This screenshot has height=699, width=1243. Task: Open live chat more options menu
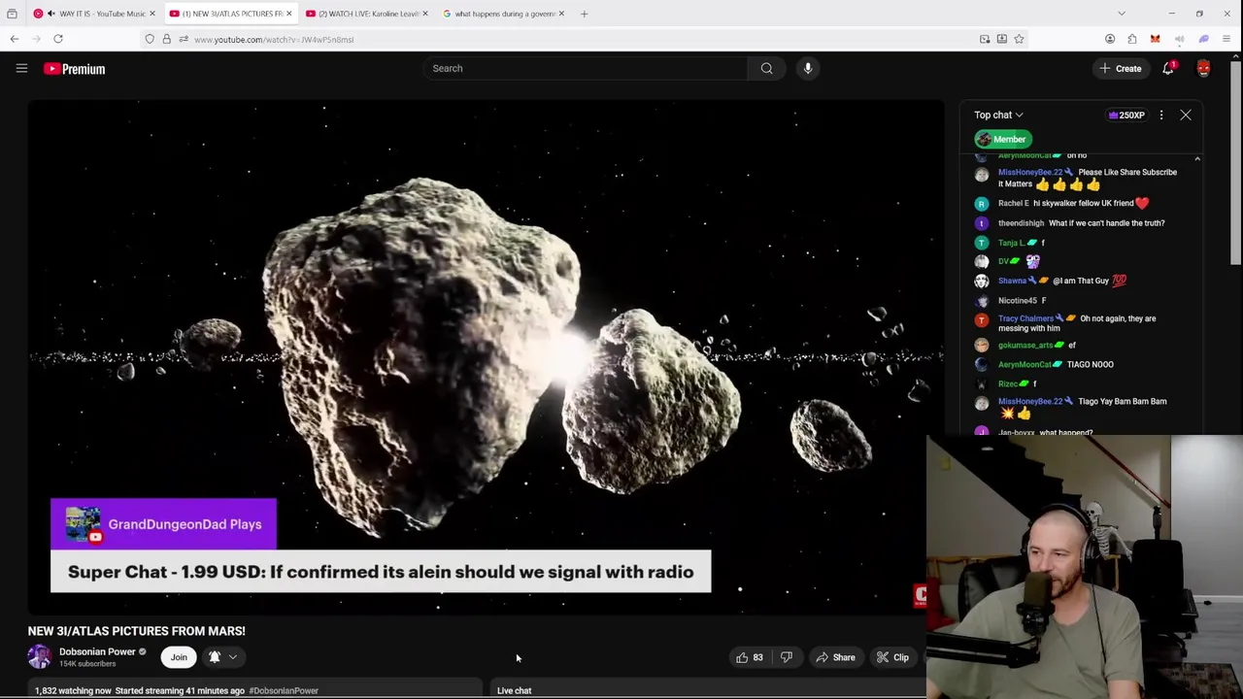point(1160,115)
